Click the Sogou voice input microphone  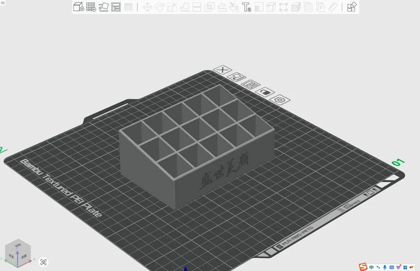[x=385, y=267]
